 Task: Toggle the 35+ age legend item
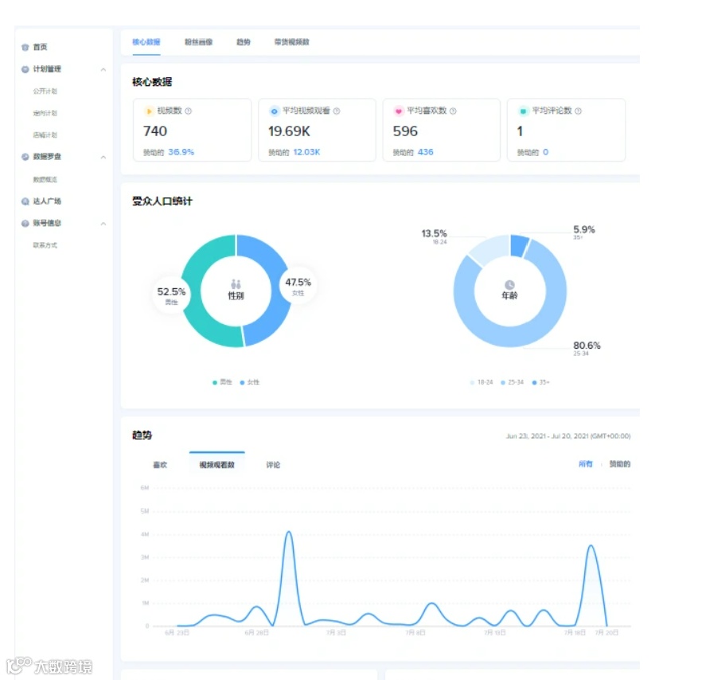click(541, 382)
